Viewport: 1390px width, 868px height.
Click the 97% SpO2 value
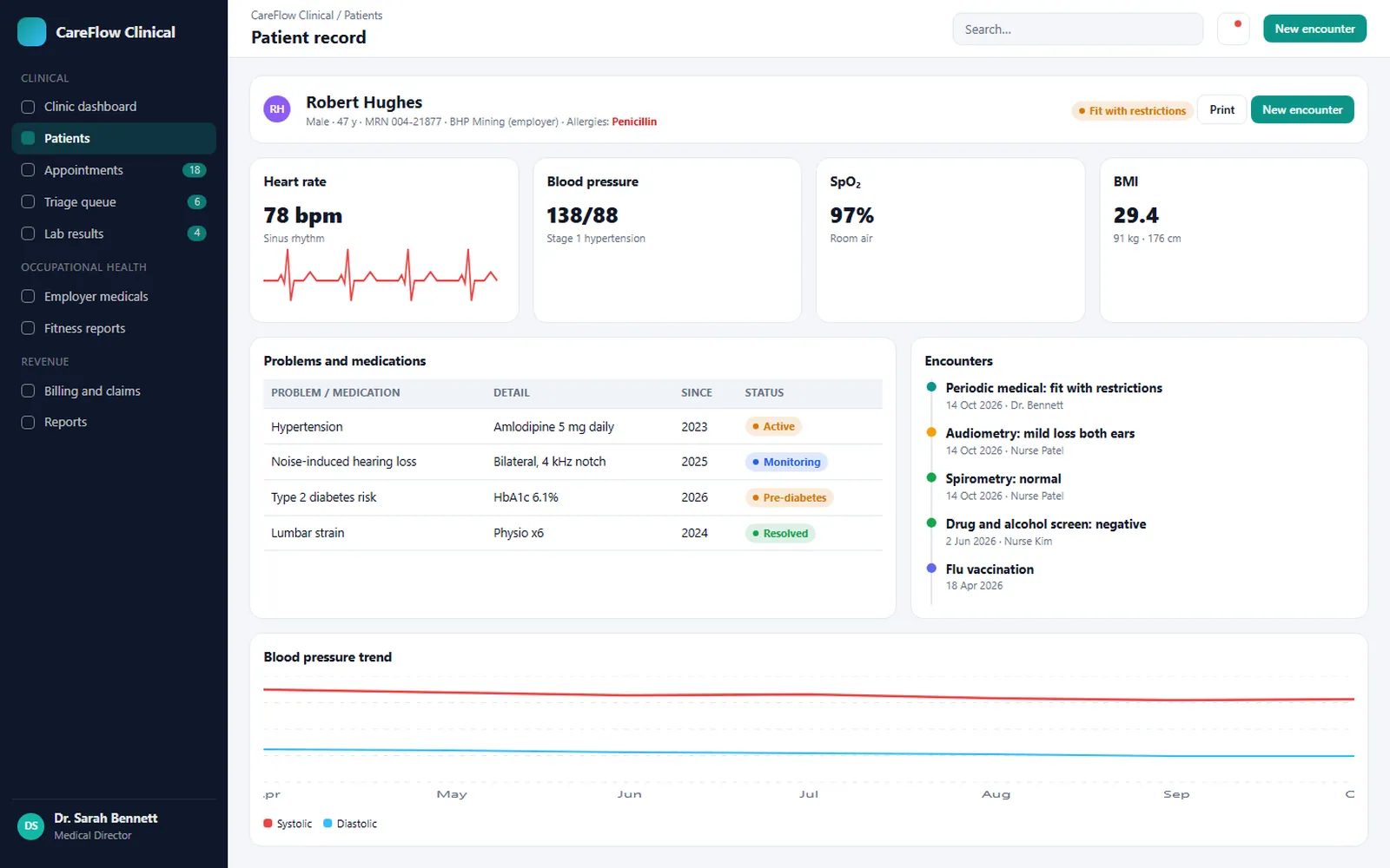[851, 215]
